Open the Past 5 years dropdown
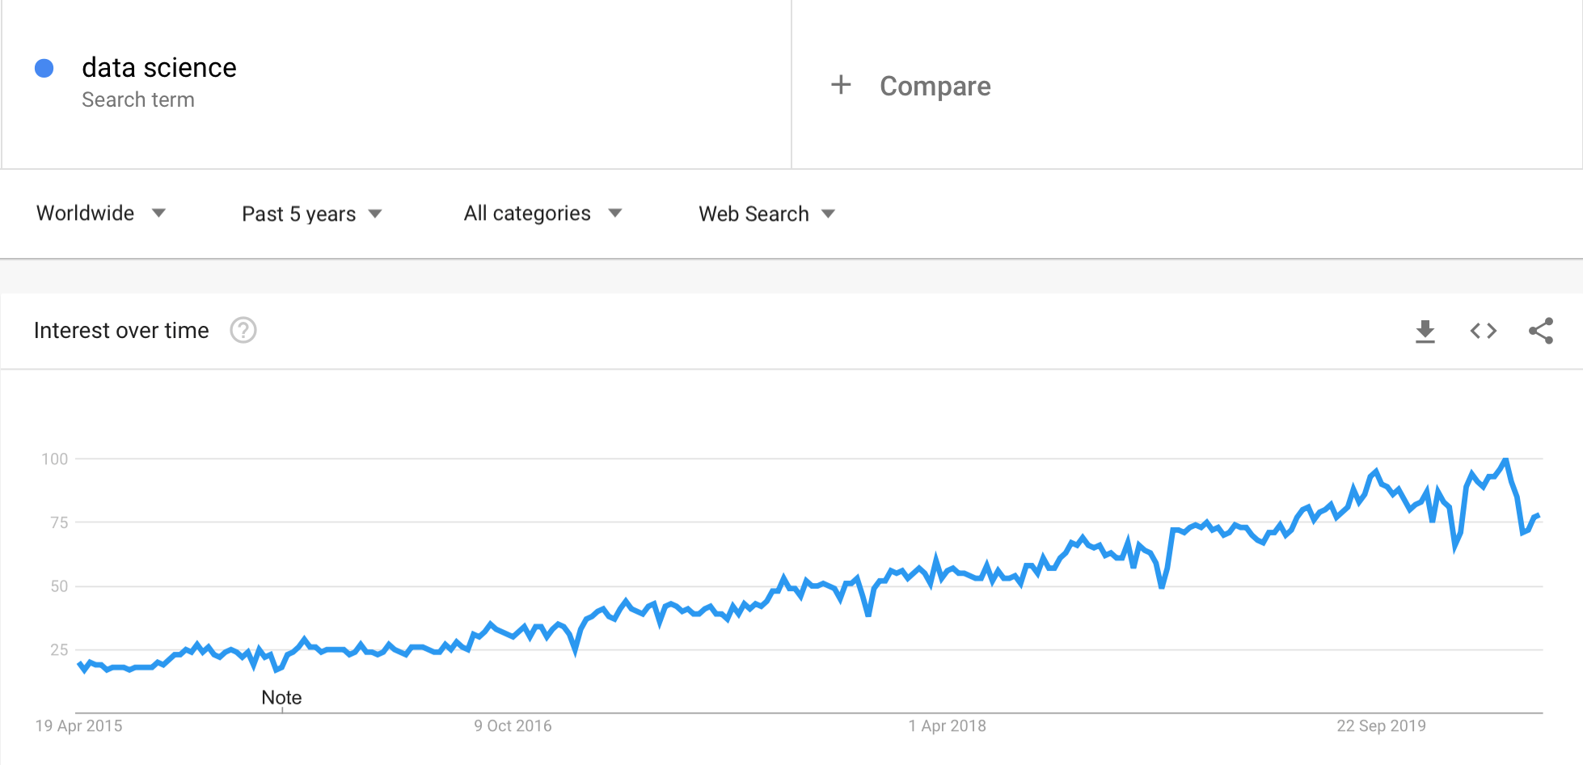 click(x=312, y=213)
